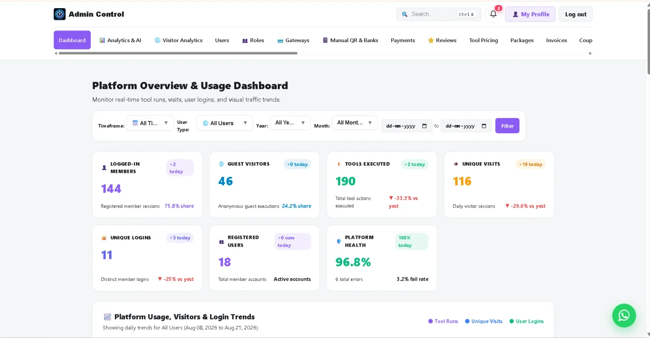
Task: Focus the Search input field
Action: 439,14
